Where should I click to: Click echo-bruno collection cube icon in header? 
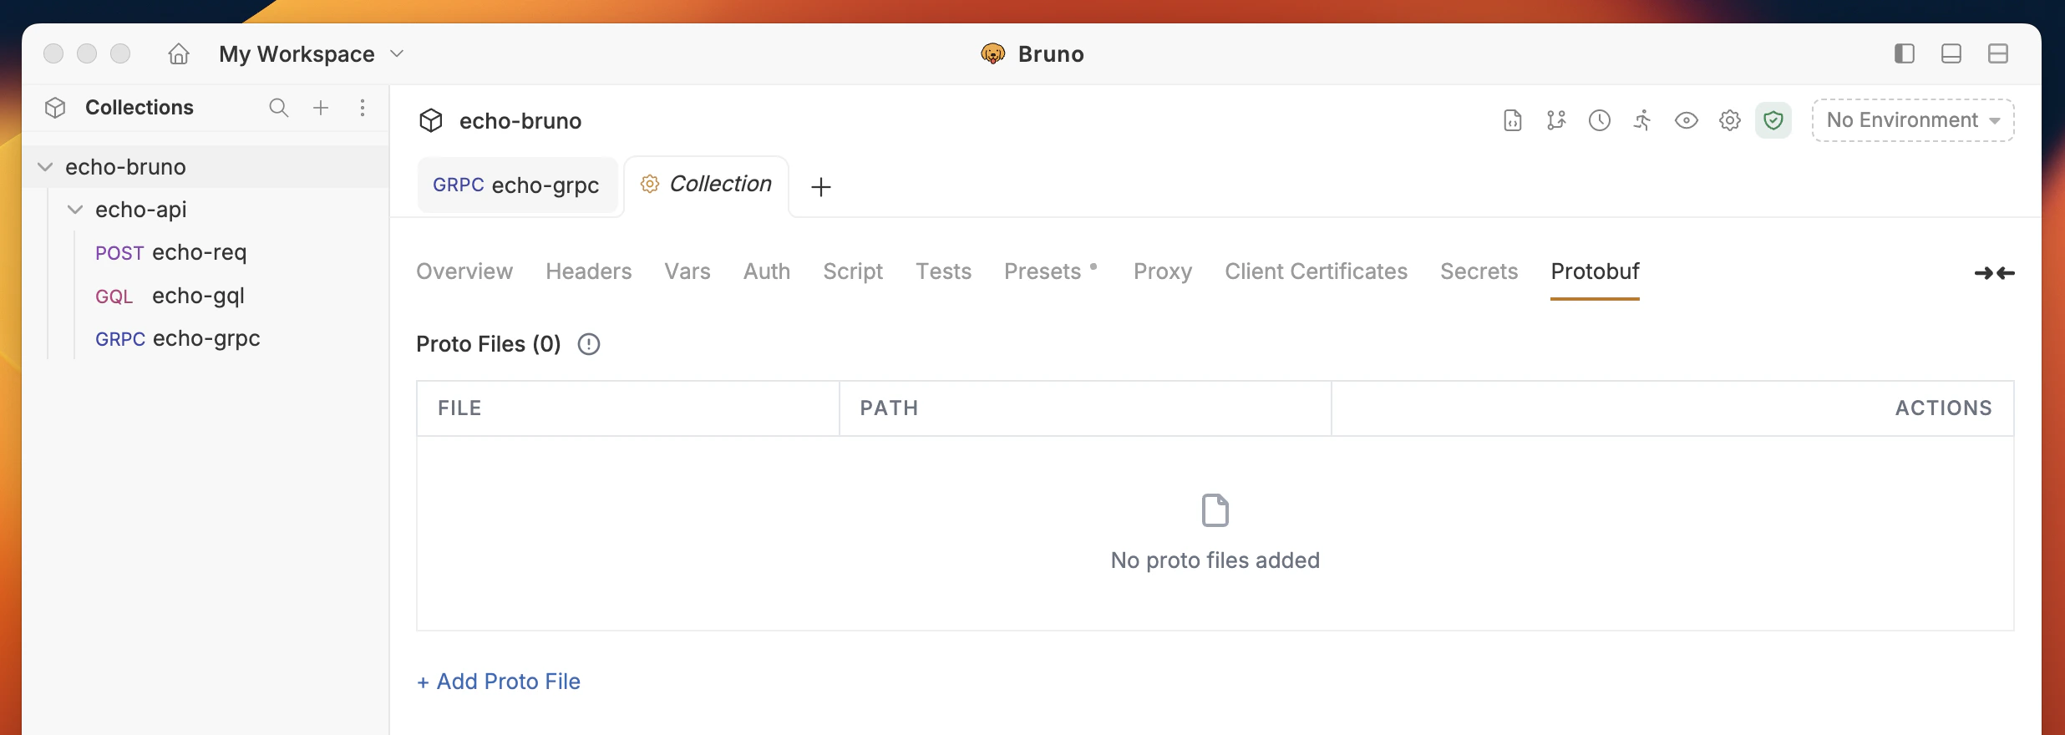pos(431,121)
